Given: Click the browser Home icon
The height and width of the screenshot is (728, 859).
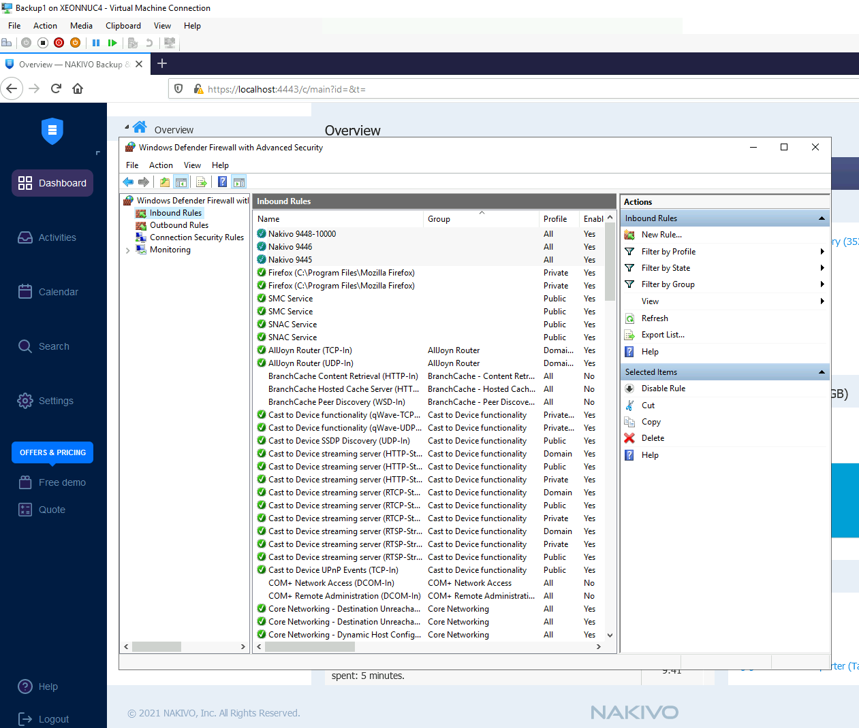Looking at the screenshot, I should click(x=78, y=88).
